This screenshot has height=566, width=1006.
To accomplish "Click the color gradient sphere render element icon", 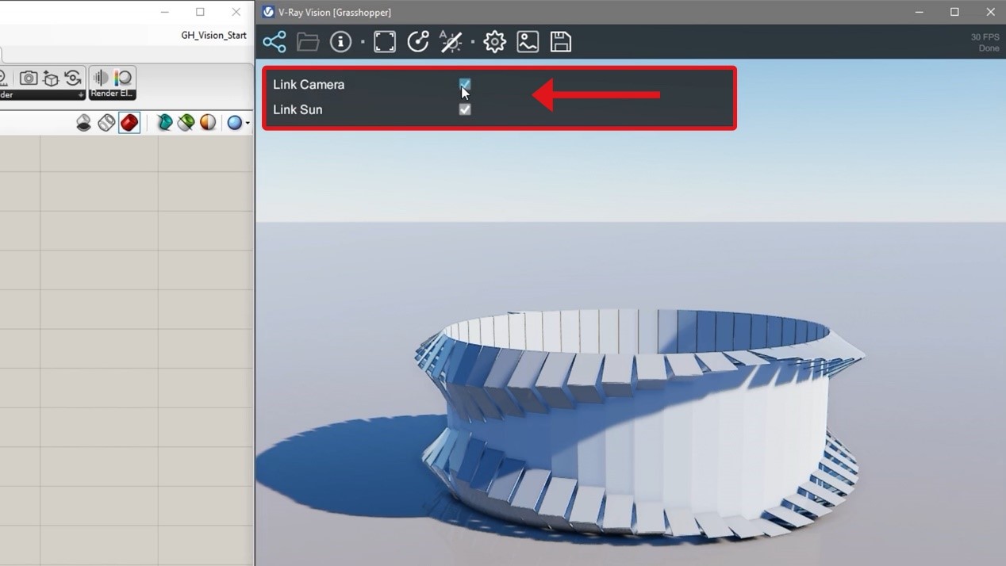I will (x=123, y=78).
